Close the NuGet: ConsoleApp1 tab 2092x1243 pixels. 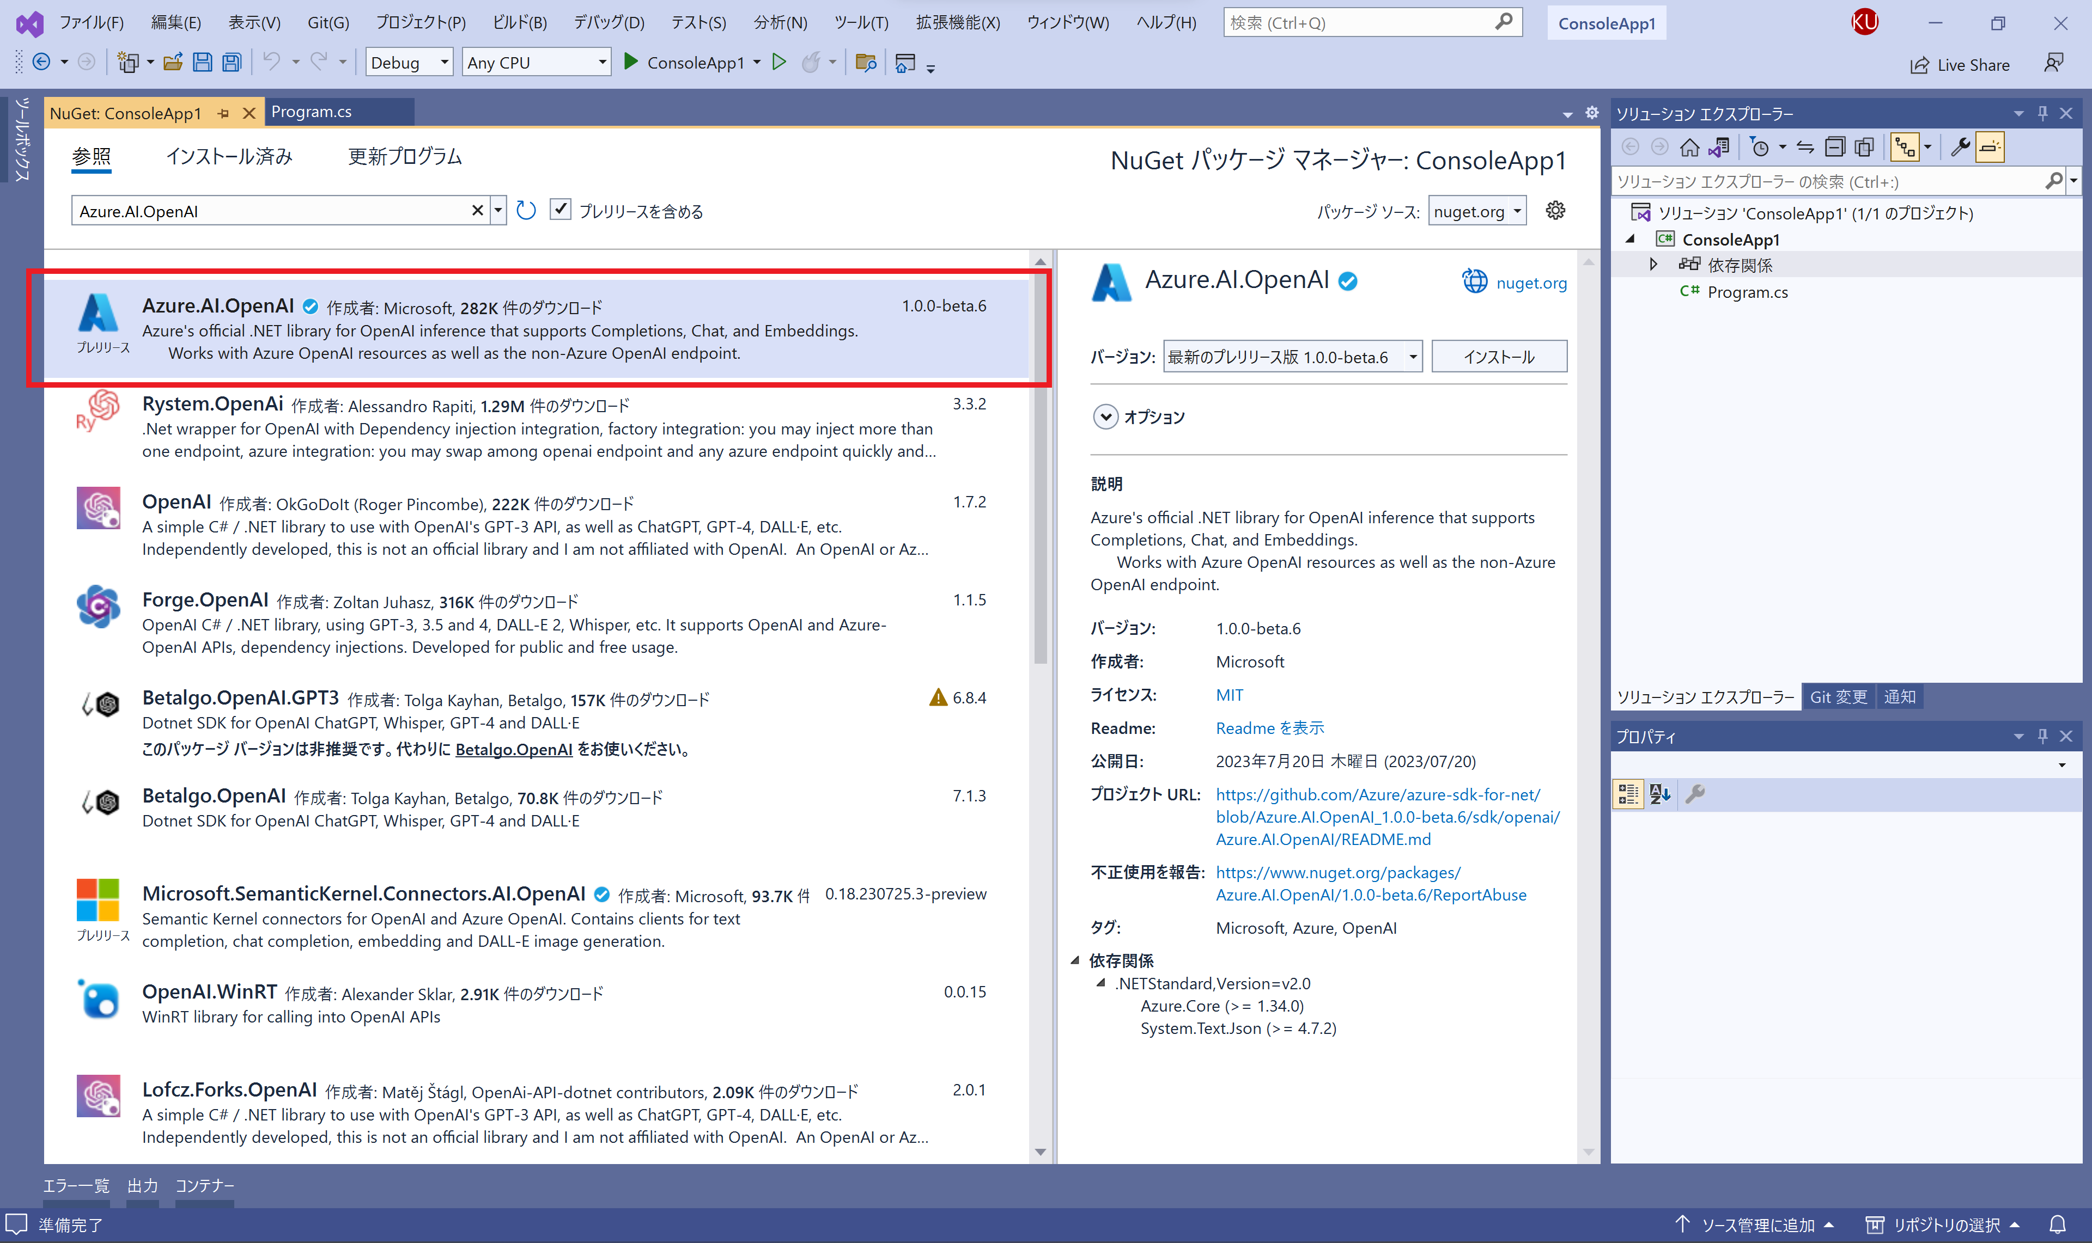249,113
